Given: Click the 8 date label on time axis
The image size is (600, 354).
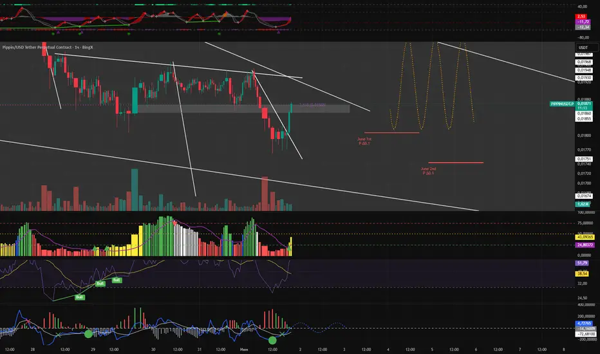Looking at the screenshot, I should click(x=564, y=349).
